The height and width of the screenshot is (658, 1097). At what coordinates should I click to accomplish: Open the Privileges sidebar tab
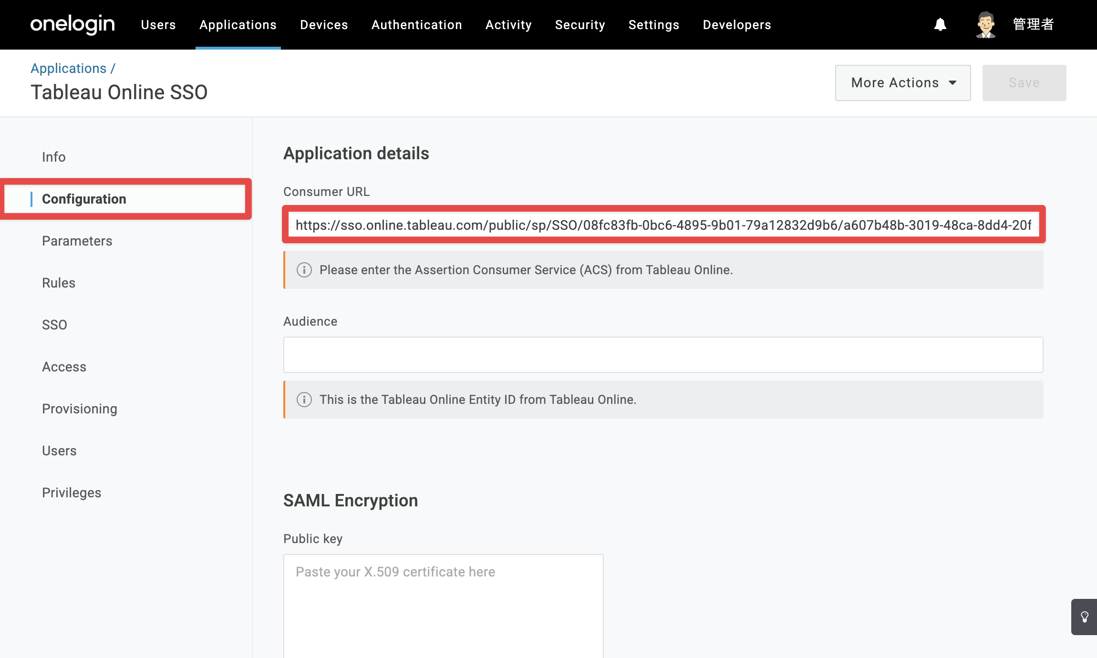72,493
